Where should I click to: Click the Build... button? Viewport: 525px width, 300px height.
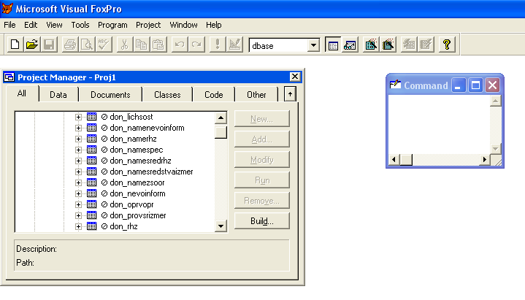tap(261, 221)
